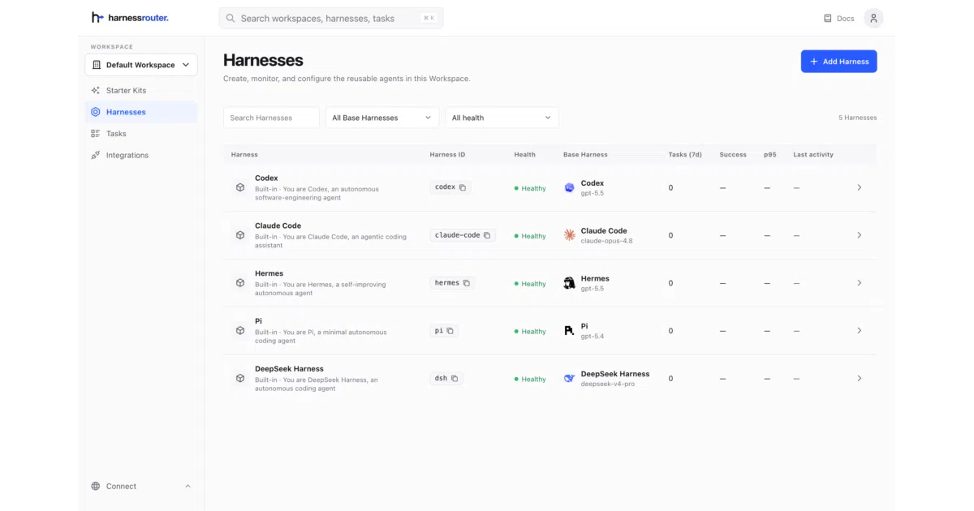This screenshot has height=511, width=974.
Task: Expand the Default Workspace selector
Action: click(x=141, y=65)
